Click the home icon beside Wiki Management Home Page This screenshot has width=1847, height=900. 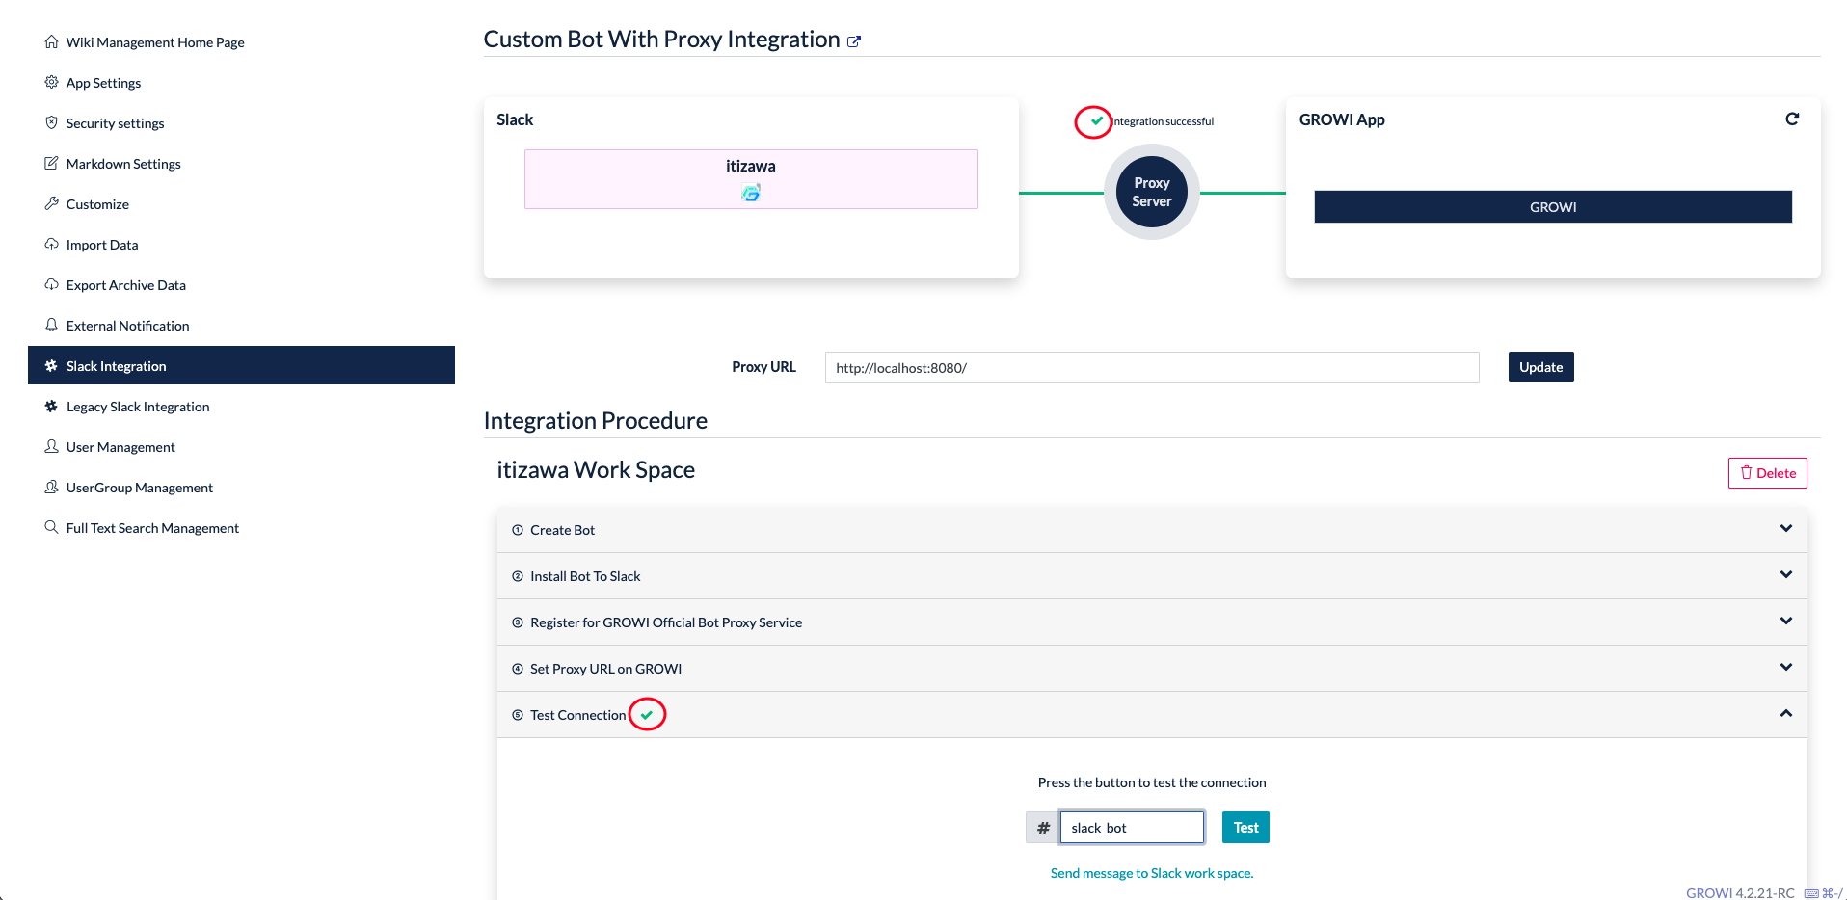coord(51,42)
